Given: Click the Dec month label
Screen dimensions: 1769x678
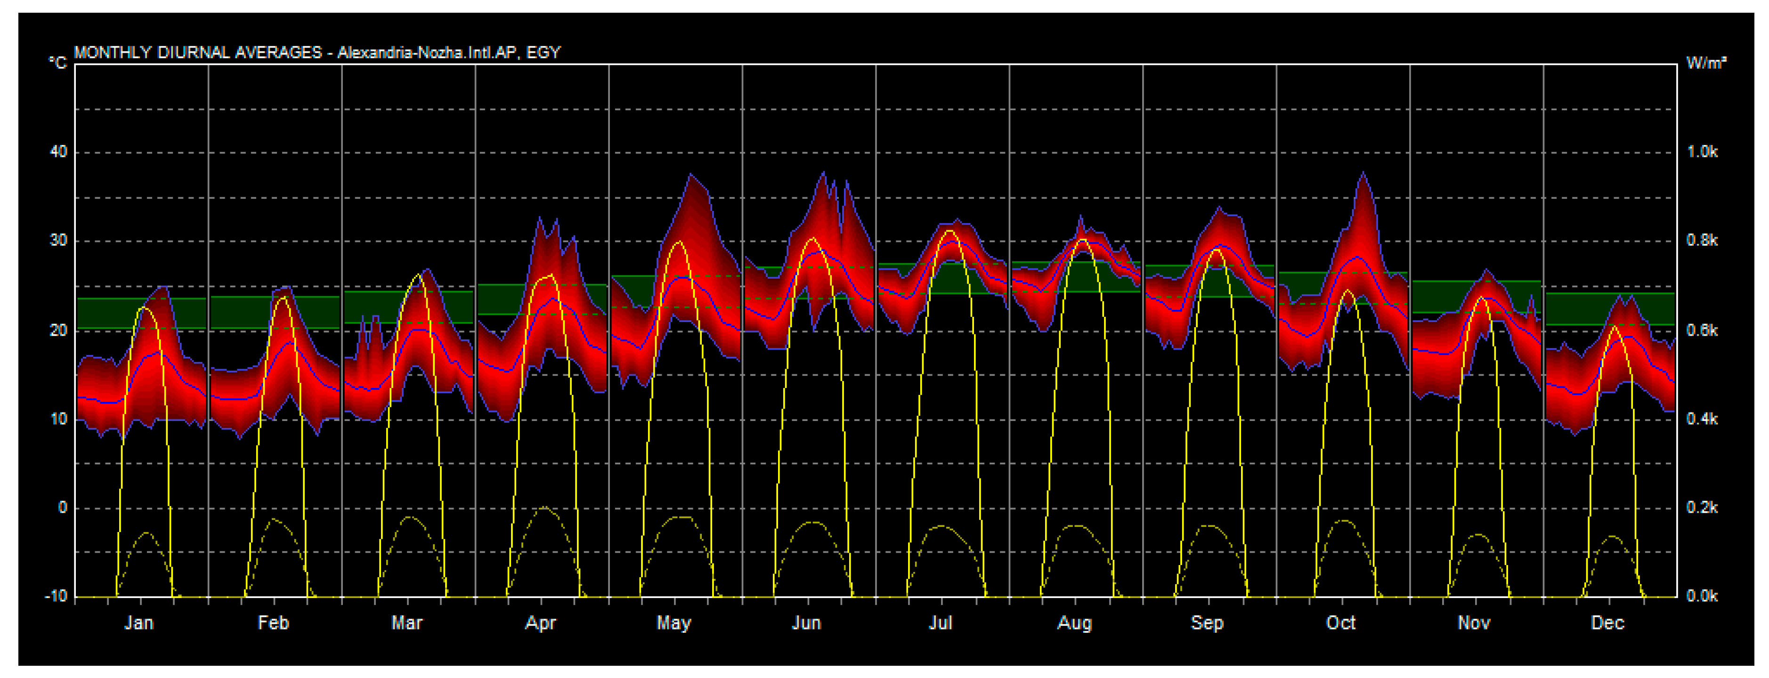Looking at the screenshot, I should (x=1607, y=623).
